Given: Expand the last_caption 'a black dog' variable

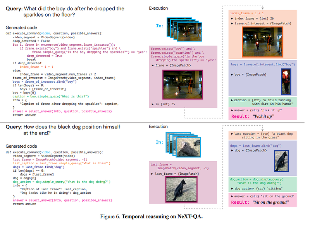Looking at the screenshot, I should click(232, 134).
